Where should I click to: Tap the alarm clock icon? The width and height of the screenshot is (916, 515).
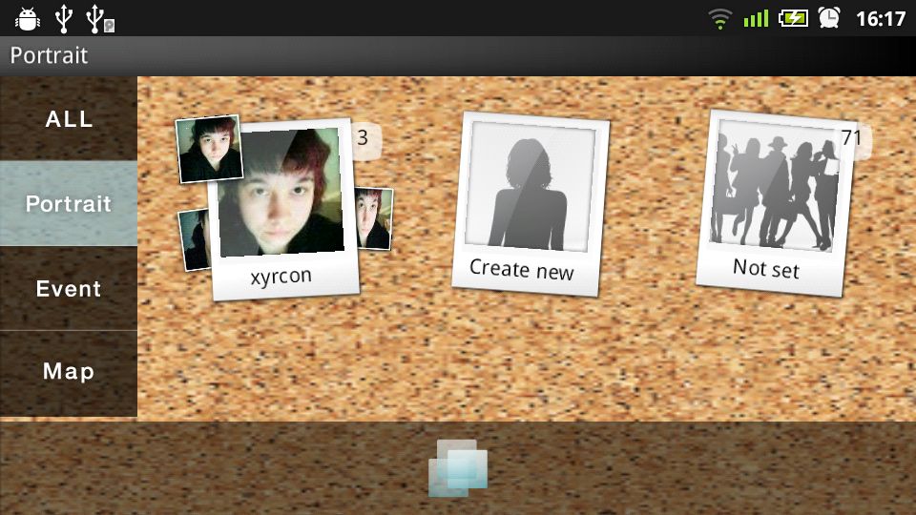coord(829,18)
